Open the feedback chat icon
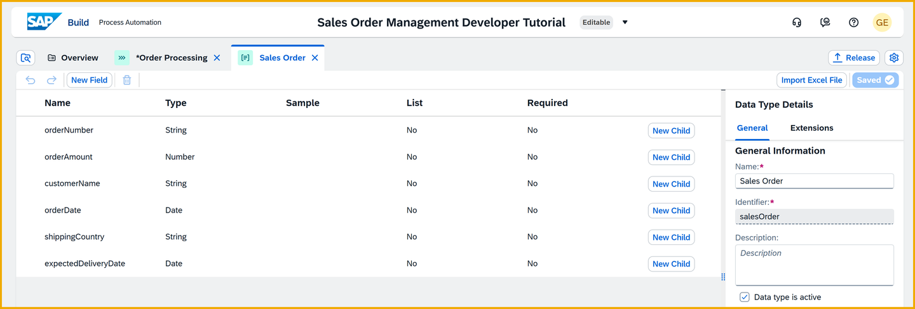 [x=825, y=22]
